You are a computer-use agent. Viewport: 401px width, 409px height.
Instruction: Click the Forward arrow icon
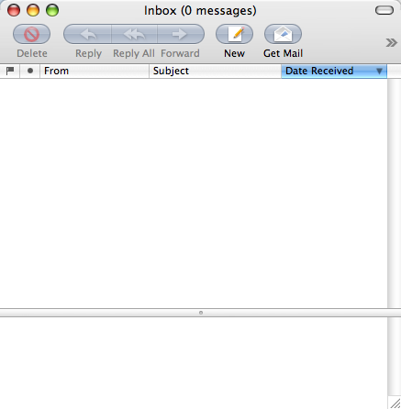coord(181,34)
